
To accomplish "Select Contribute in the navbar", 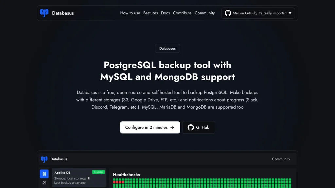I will [x=182, y=13].
